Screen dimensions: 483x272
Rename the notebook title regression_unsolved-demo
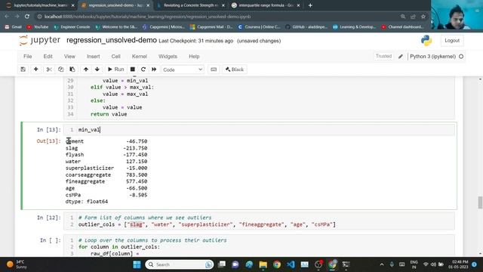coord(112,40)
